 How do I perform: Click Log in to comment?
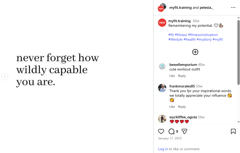[x=163, y=149]
